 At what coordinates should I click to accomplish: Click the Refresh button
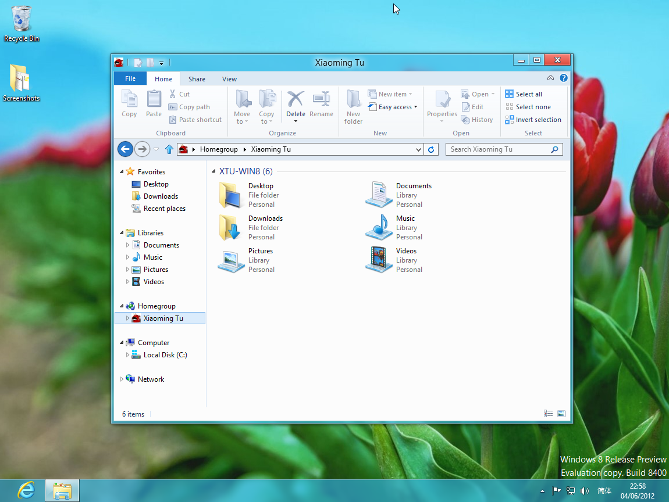[x=431, y=149]
